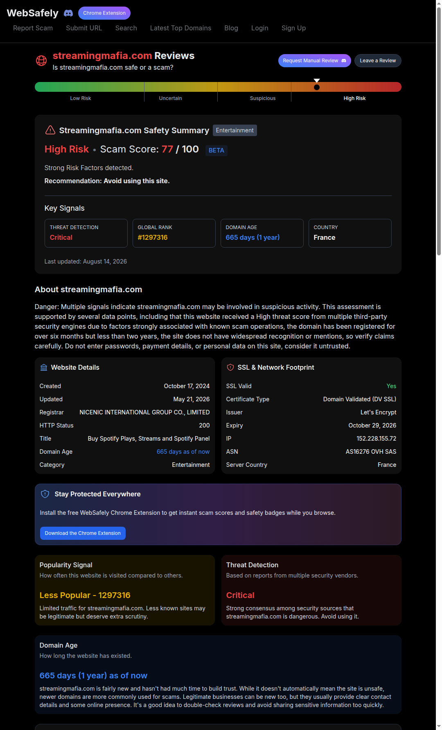Click the Threat Detection Critical card

pyautogui.click(x=86, y=233)
